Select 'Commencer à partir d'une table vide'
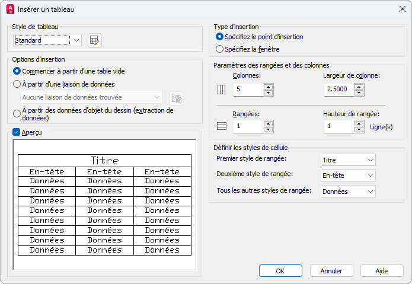The height and width of the screenshot is (284, 412). click(17, 71)
